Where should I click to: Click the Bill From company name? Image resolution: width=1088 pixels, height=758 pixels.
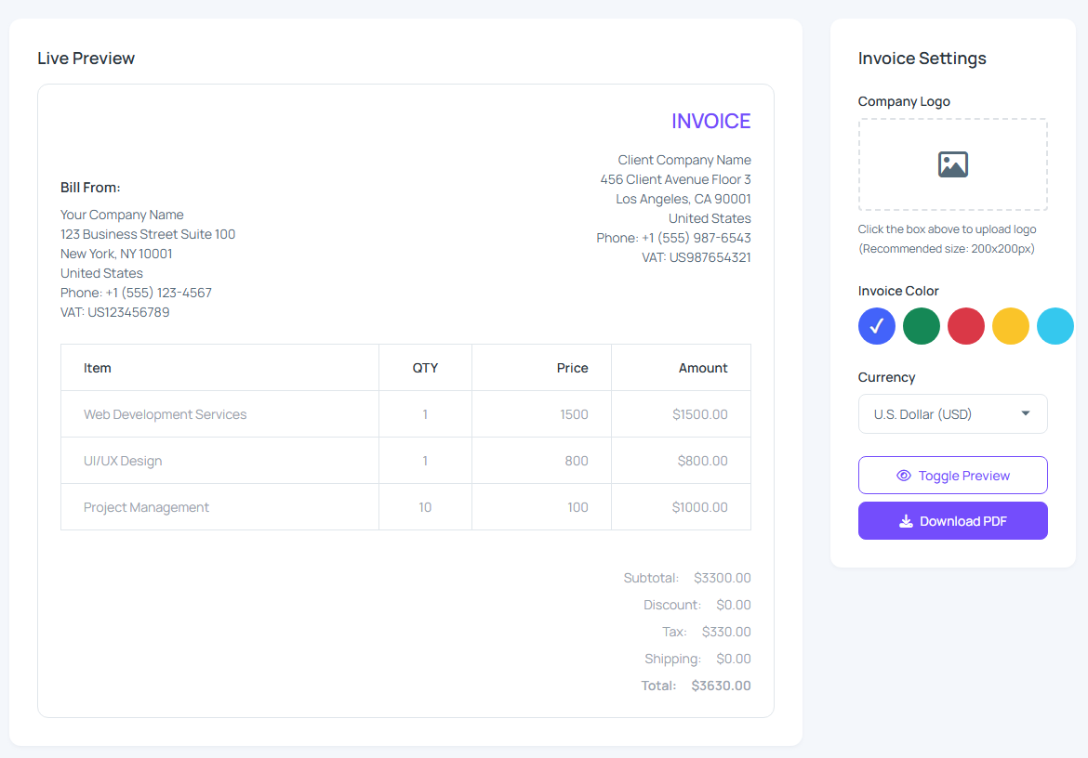click(x=122, y=215)
